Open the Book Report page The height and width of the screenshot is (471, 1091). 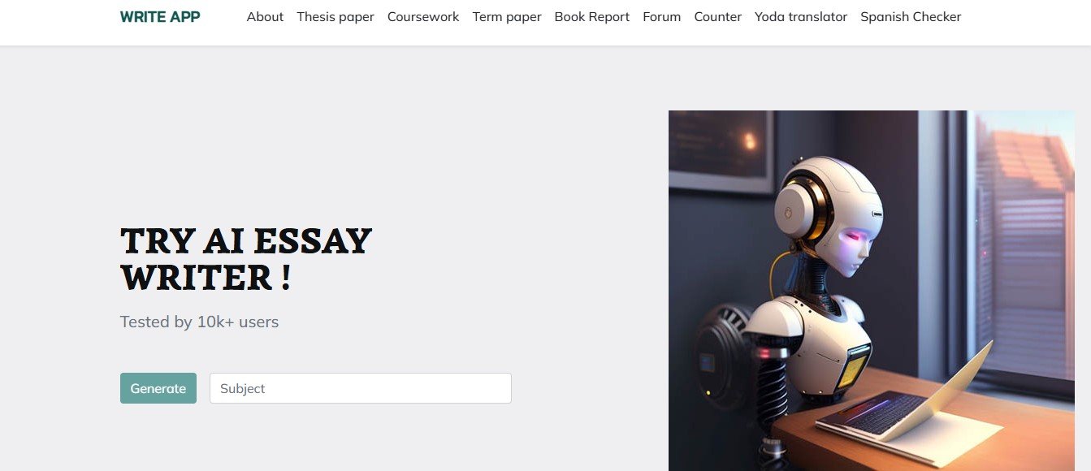[x=592, y=16]
